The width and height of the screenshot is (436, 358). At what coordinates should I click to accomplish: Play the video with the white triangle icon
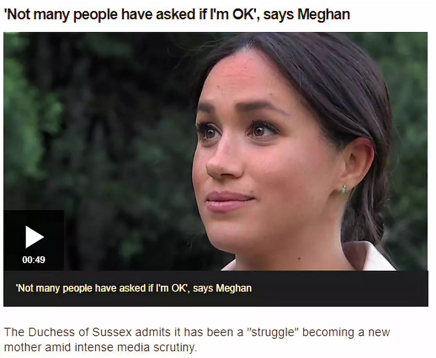click(35, 237)
